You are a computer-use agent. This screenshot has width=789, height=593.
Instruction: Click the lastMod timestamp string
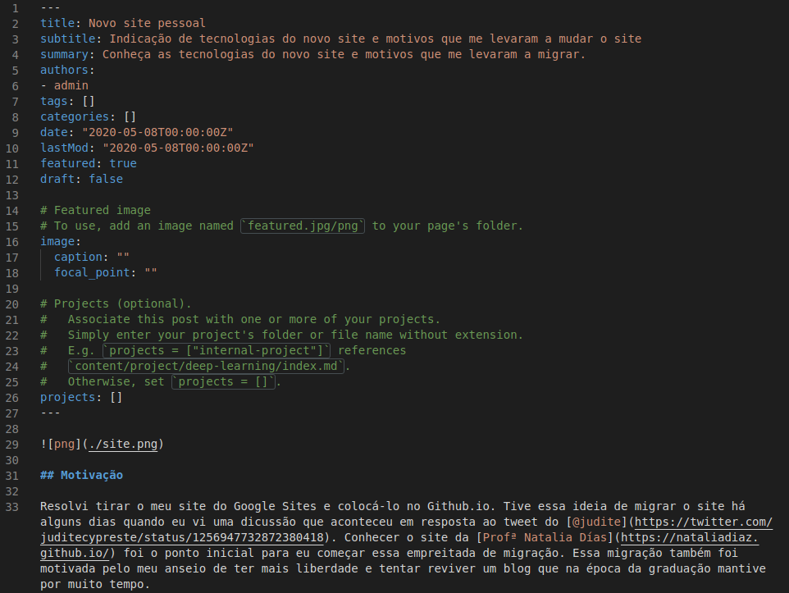pos(178,148)
